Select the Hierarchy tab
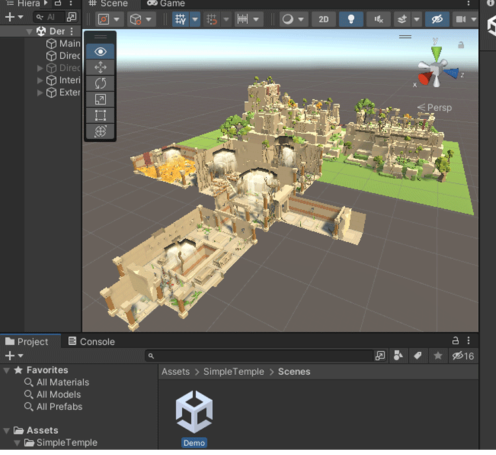Viewport: 496px width, 455px height. (23, 3)
